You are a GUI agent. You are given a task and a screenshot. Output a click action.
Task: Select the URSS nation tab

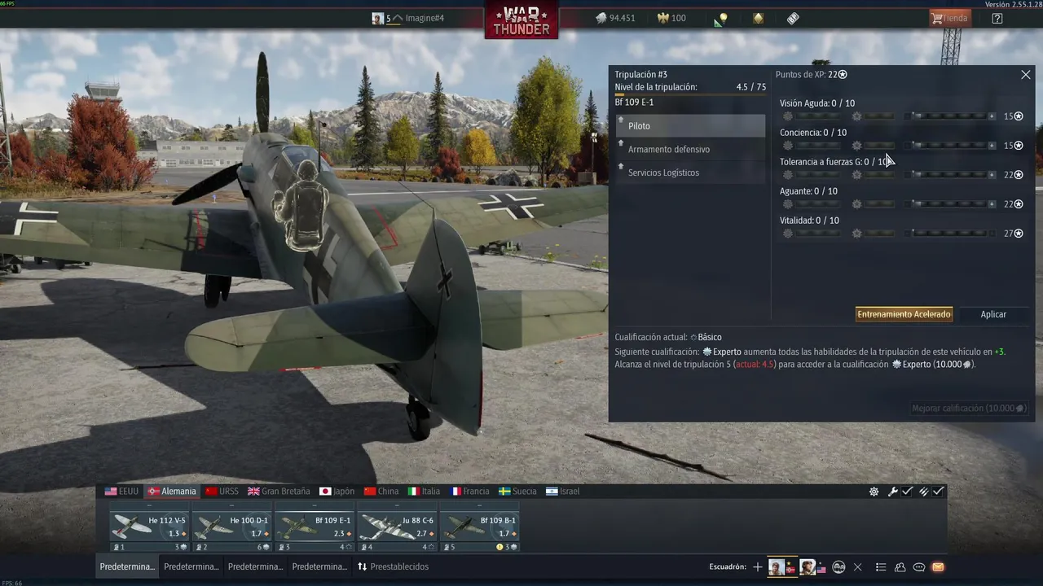222,492
